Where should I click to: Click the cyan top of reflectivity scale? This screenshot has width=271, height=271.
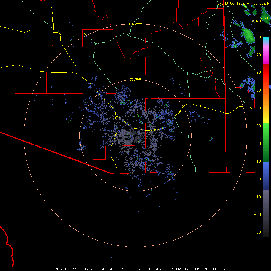click(x=266, y=39)
